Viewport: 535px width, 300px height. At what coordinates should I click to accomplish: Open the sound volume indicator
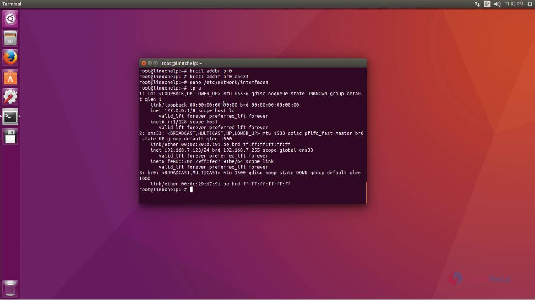[x=497, y=4]
